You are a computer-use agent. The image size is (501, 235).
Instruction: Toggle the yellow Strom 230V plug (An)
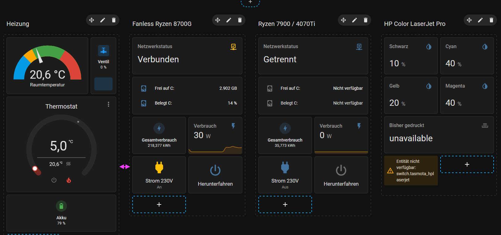159,168
